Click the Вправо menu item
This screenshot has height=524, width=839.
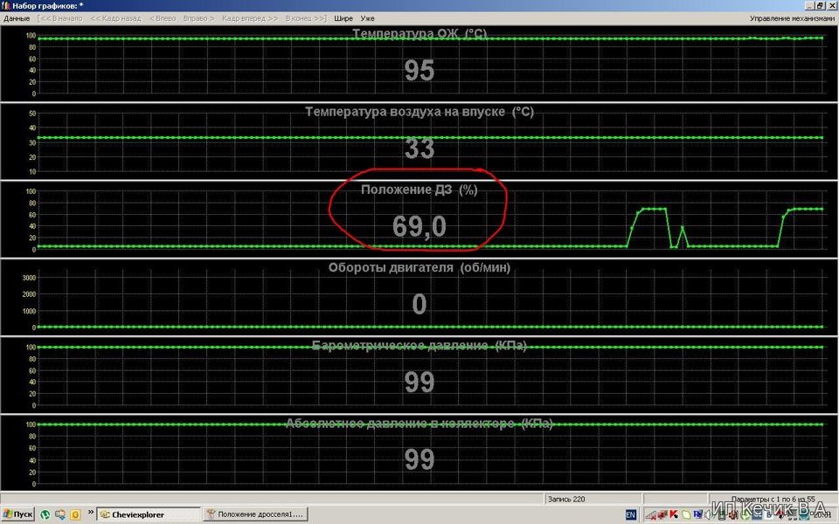[198, 18]
